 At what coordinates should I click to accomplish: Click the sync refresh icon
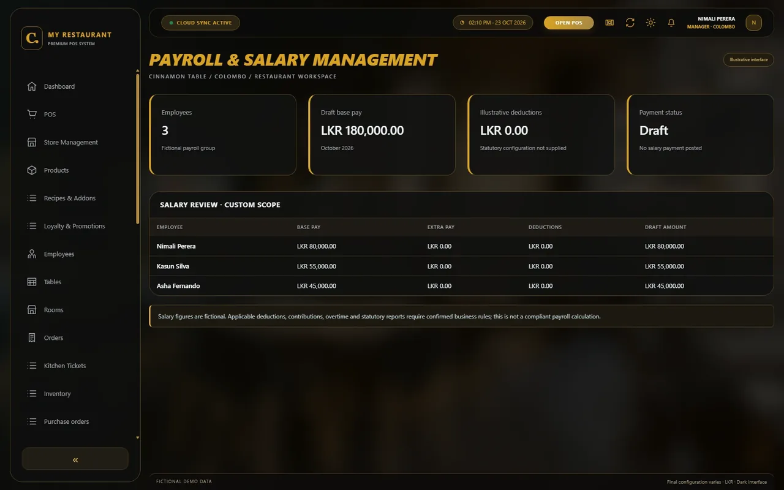pyautogui.click(x=630, y=23)
